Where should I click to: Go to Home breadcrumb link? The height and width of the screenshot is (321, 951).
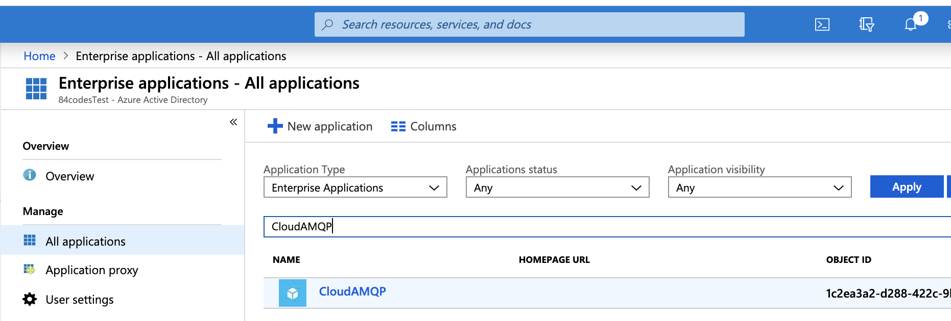point(39,56)
